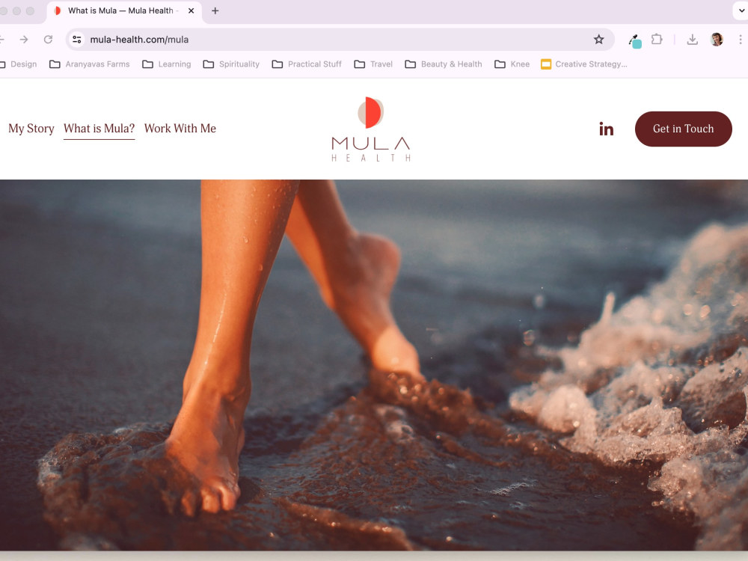Image resolution: width=748 pixels, height=561 pixels.
Task: Select the What is Mula browser tab
Action: 124,11
